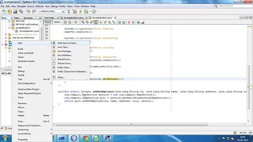Click the Open Project toolbar icon
Image resolution: width=253 pixels, height=142 pixels.
coord(15,11)
